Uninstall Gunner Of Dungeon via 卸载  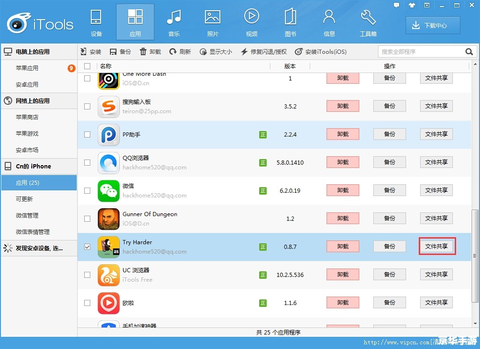[343, 218]
